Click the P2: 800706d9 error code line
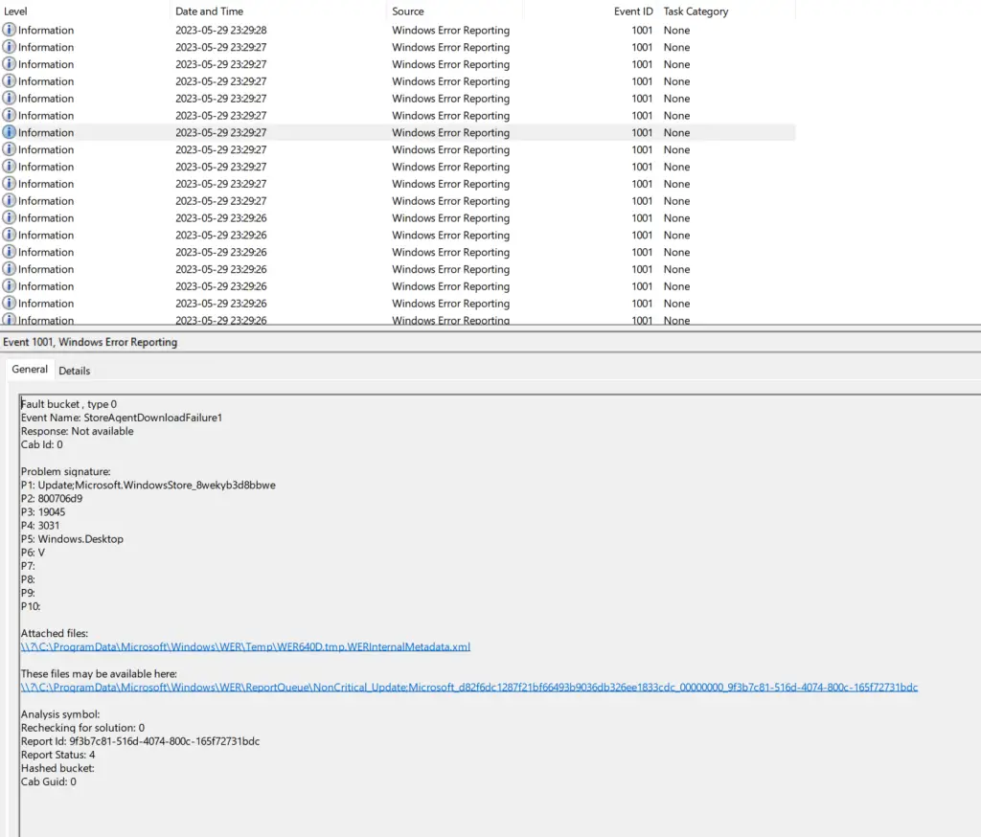This screenshot has width=981, height=837. coord(52,499)
